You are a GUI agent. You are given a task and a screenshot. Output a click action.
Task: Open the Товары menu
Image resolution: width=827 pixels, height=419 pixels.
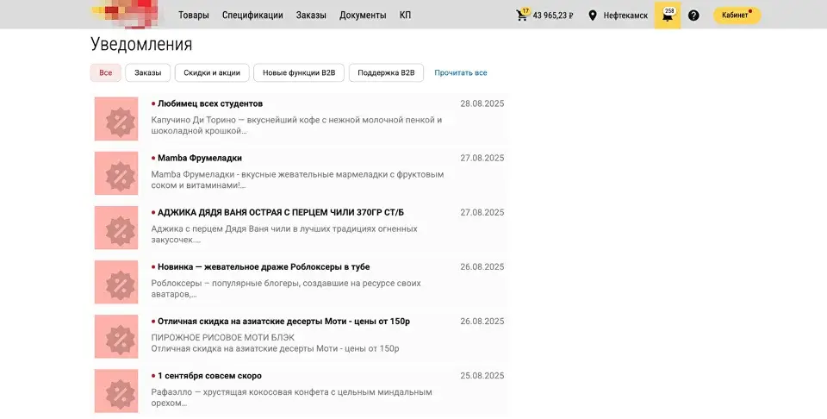point(194,16)
